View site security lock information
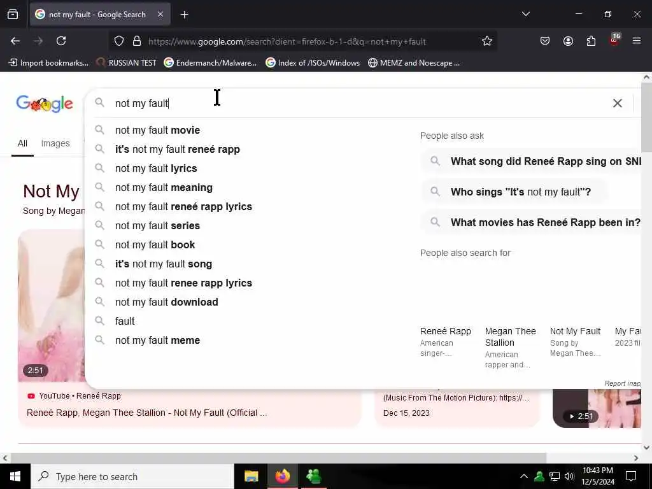The image size is (652, 489). [x=136, y=41]
